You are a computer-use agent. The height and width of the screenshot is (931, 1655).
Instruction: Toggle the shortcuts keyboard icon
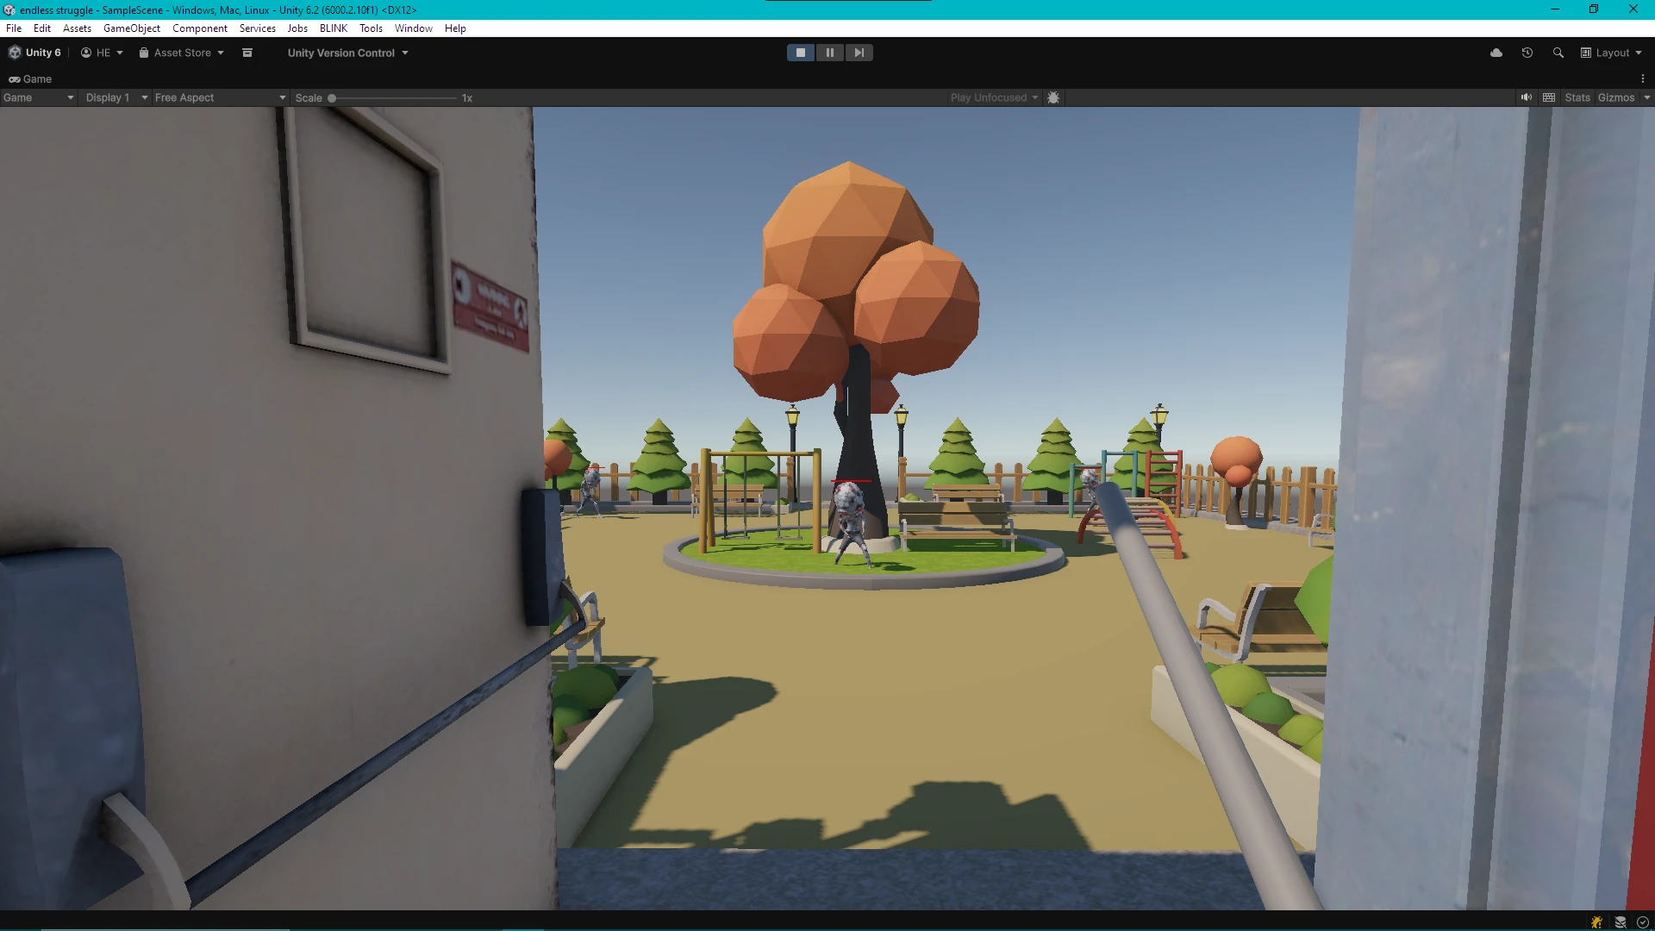click(x=1549, y=97)
